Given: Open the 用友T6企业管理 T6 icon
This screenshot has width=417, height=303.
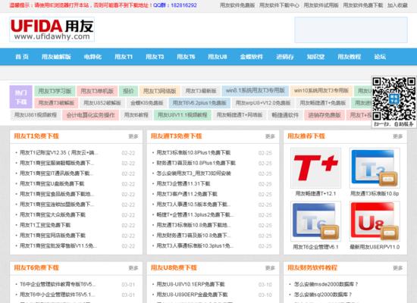Looking at the screenshot, I should click(315, 221).
